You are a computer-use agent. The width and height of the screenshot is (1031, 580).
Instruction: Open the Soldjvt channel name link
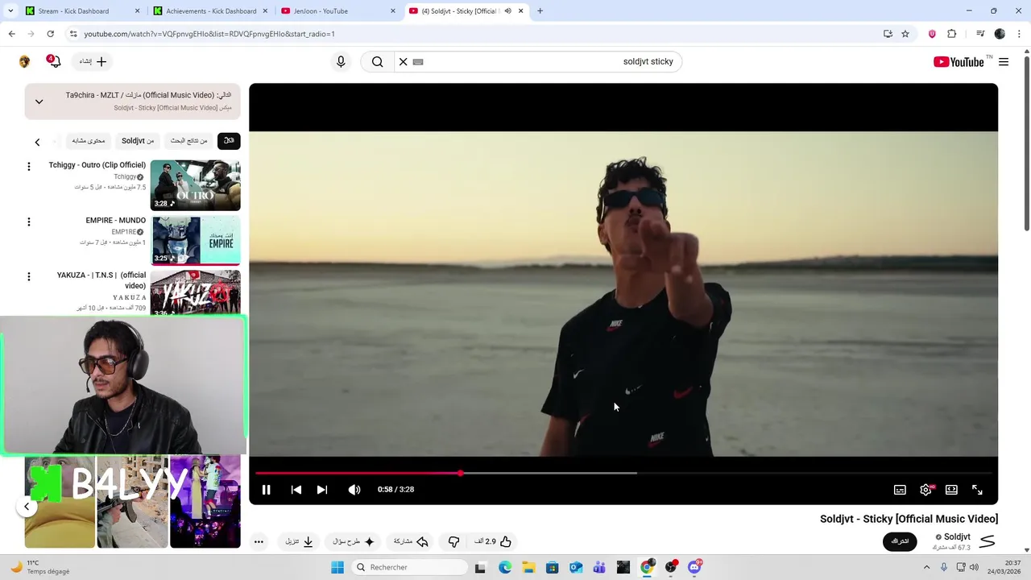click(x=957, y=536)
